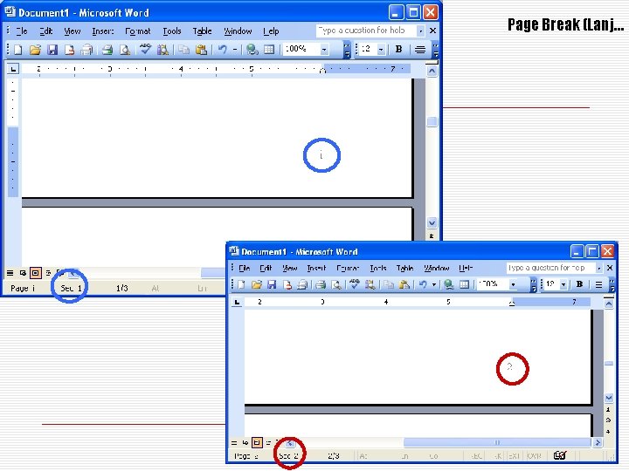Open Undo dropdown arrow in bottom Word window

(x=433, y=284)
